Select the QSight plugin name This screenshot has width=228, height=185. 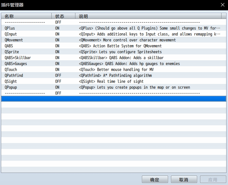coord(11,81)
